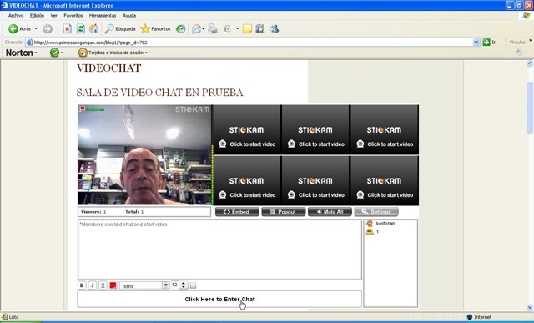Open the Archivo menu
The height and width of the screenshot is (323, 534).
16,16
